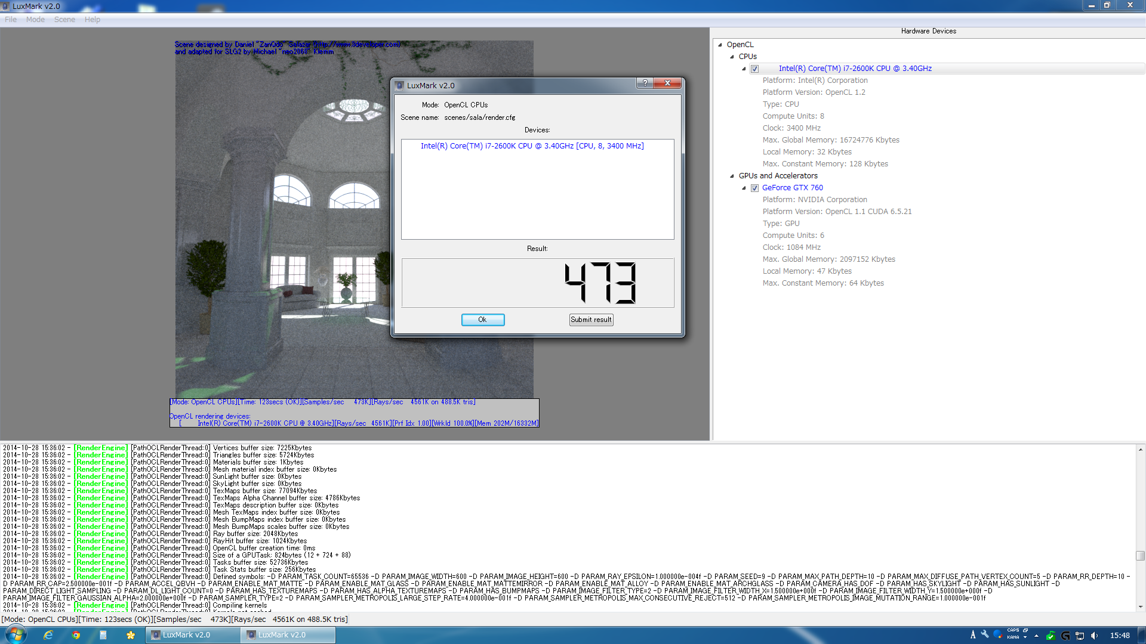Collapse the CPUs tree group
The height and width of the screenshot is (644, 1146).
[732, 57]
